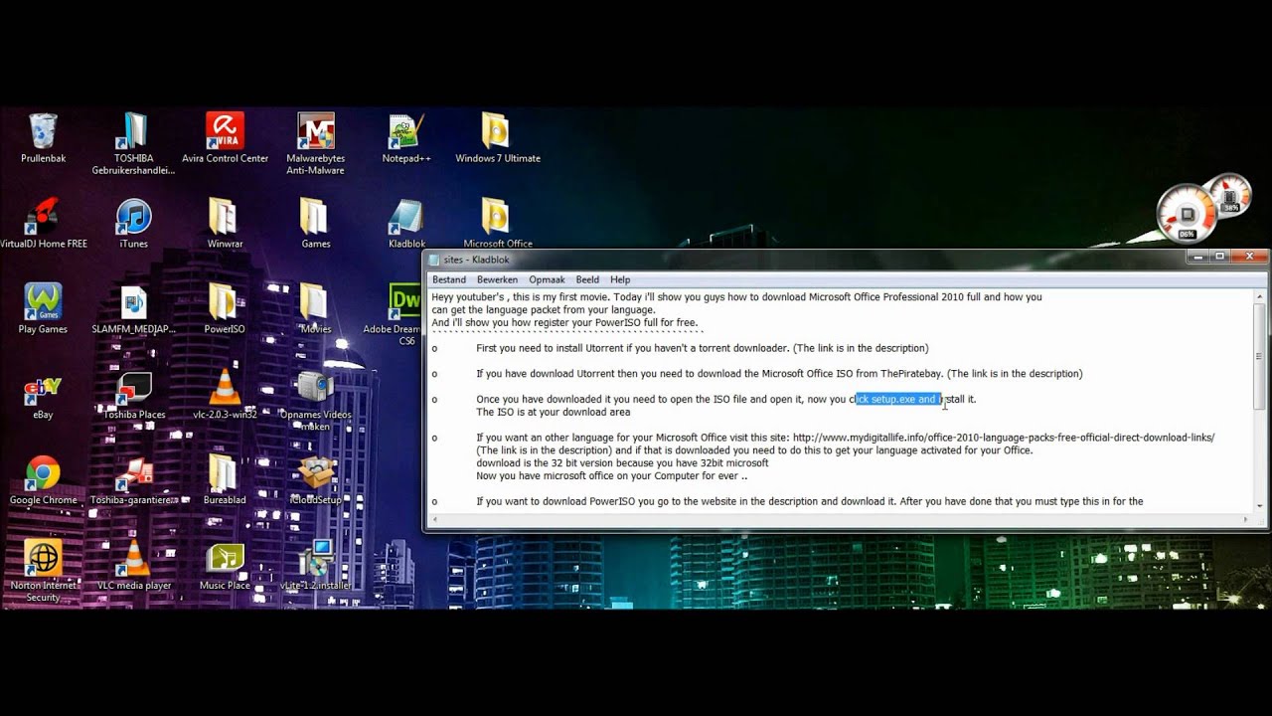Open the Beeld menu
1272x716 pixels.
coord(587,280)
